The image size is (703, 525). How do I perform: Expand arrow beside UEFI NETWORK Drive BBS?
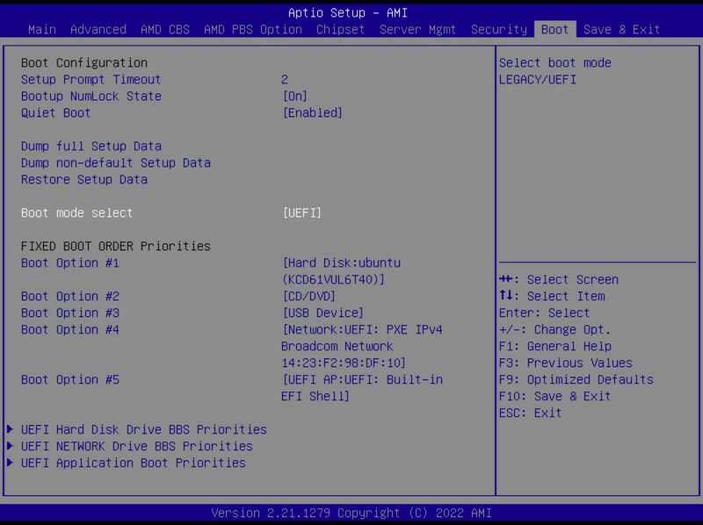pyautogui.click(x=10, y=446)
